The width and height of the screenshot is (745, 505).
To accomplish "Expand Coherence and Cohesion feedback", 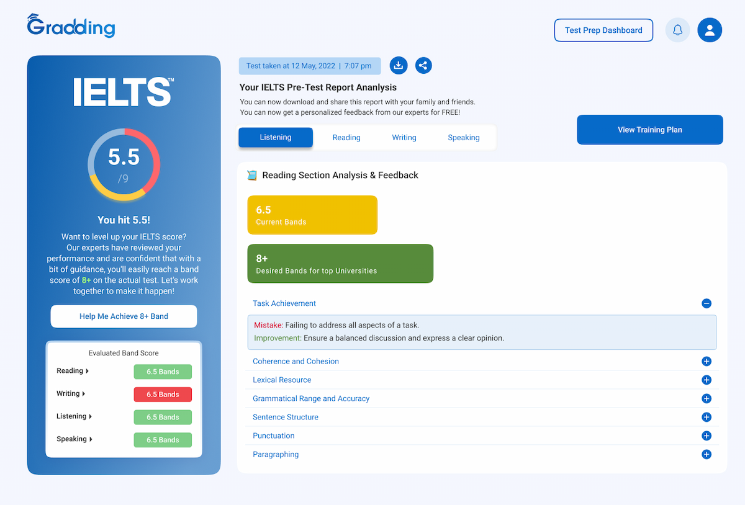I will [707, 361].
